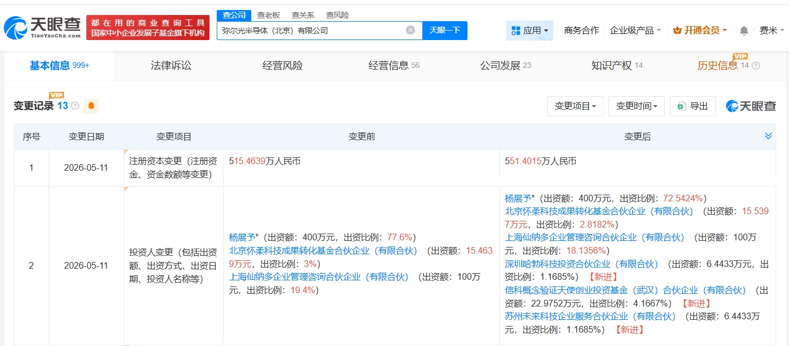Screen dimensions: 789x346
Task: Click the 天眼查 logo in header
Action: (x=42, y=27)
